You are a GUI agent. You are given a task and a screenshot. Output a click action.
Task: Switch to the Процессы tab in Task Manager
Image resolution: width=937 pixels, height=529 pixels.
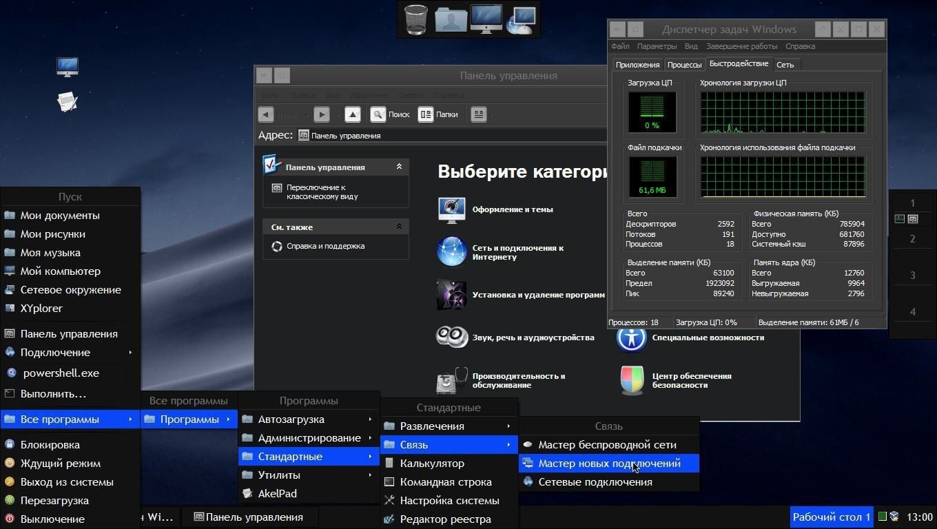[x=684, y=65]
